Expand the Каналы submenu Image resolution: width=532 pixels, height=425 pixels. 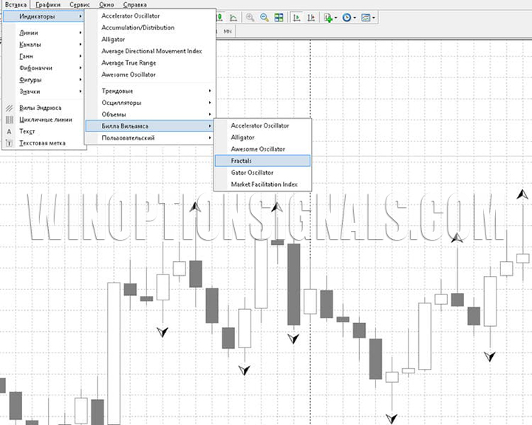44,44
